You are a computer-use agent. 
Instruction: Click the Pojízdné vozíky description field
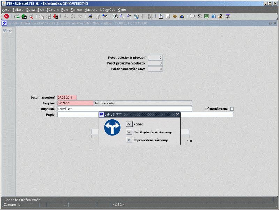[143, 103]
